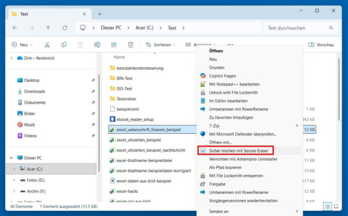Click the Microsoft Defender shield icon

point(203,134)
